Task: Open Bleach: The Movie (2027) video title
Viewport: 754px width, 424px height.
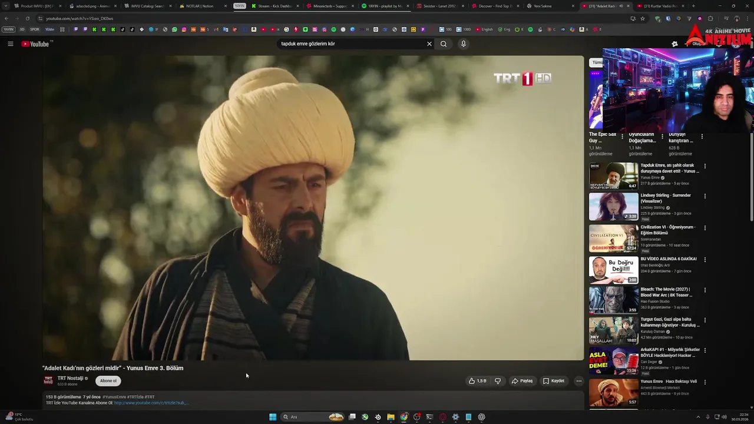Action: [x=666, y=292]
